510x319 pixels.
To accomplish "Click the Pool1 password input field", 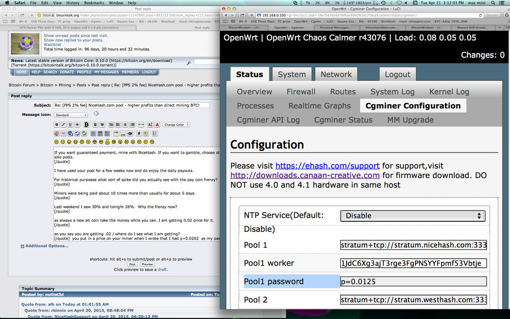I will click(413, 282).
